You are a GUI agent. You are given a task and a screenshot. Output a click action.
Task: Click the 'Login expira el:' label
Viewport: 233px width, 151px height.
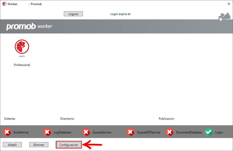121,14
